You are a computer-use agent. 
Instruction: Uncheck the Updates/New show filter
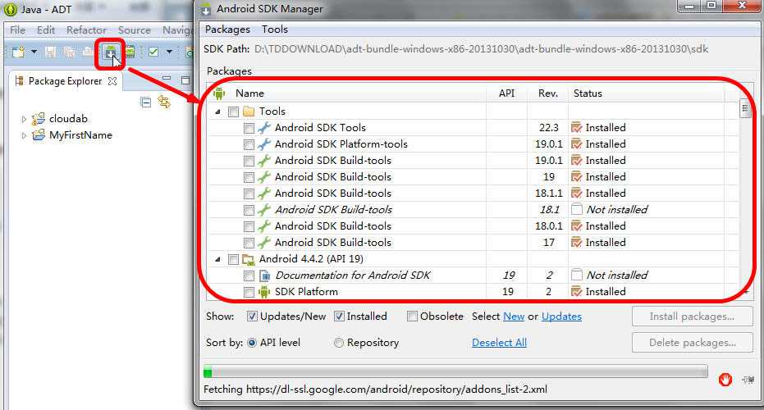point(252,317)
